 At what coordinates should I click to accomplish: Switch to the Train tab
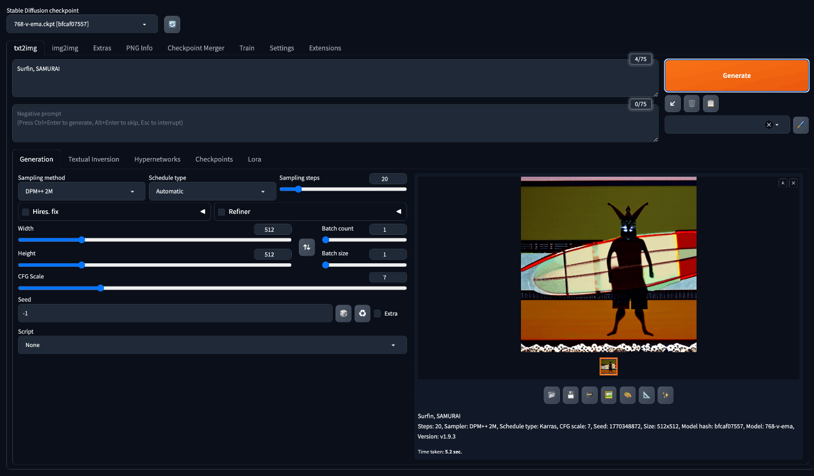click(247, 48)
